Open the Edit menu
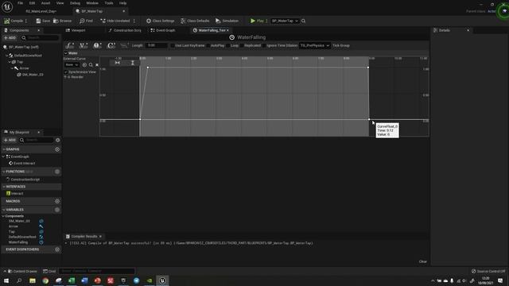 click(x=32, y=3)
